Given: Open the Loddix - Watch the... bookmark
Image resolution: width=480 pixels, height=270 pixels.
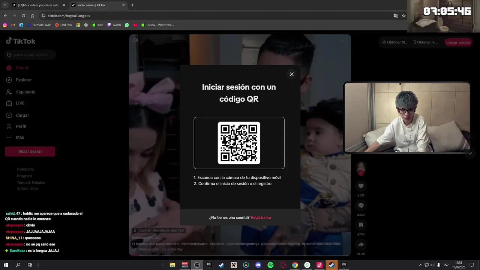Looking at the screenshot, I should coord(157,25).
